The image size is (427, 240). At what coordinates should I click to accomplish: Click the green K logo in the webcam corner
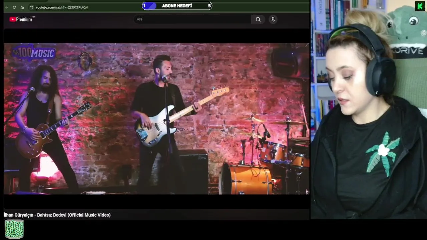(420, 6)
